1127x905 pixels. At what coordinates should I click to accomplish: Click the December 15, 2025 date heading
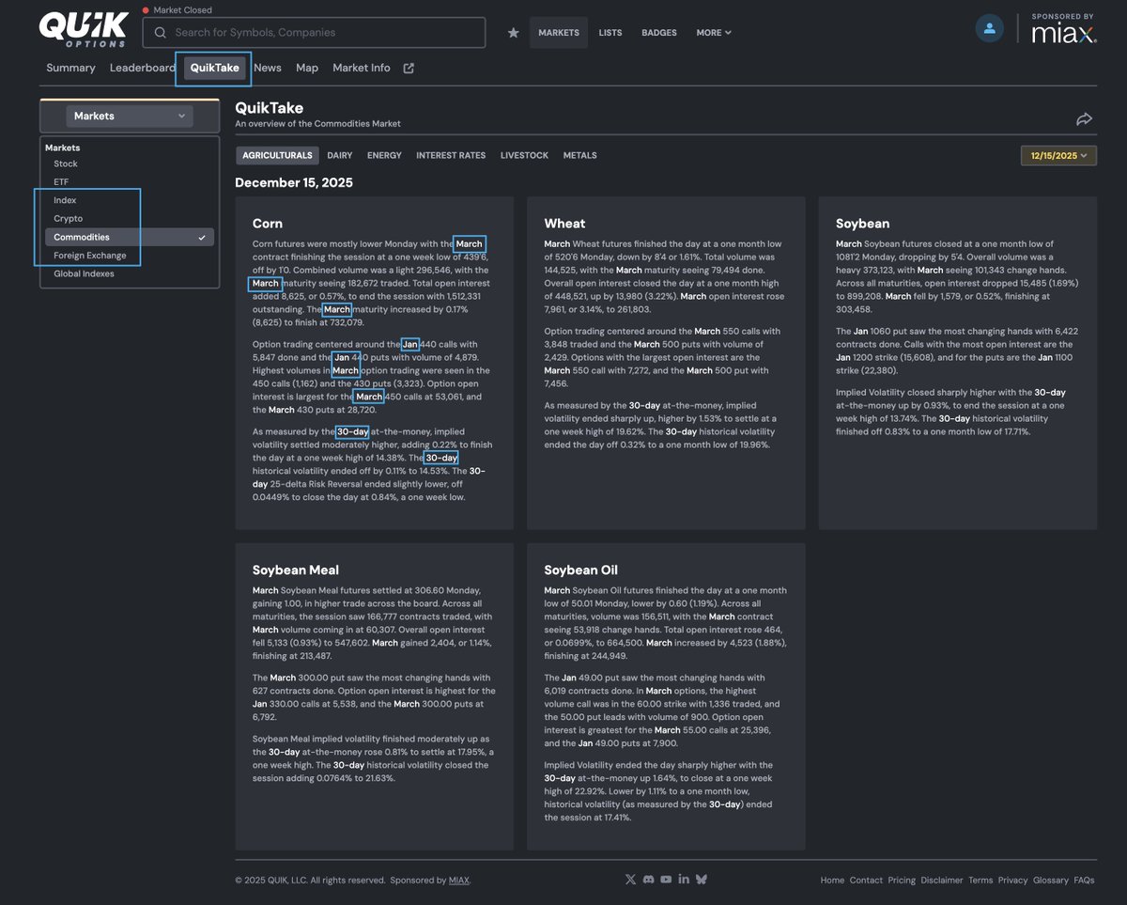coord(294,182)
